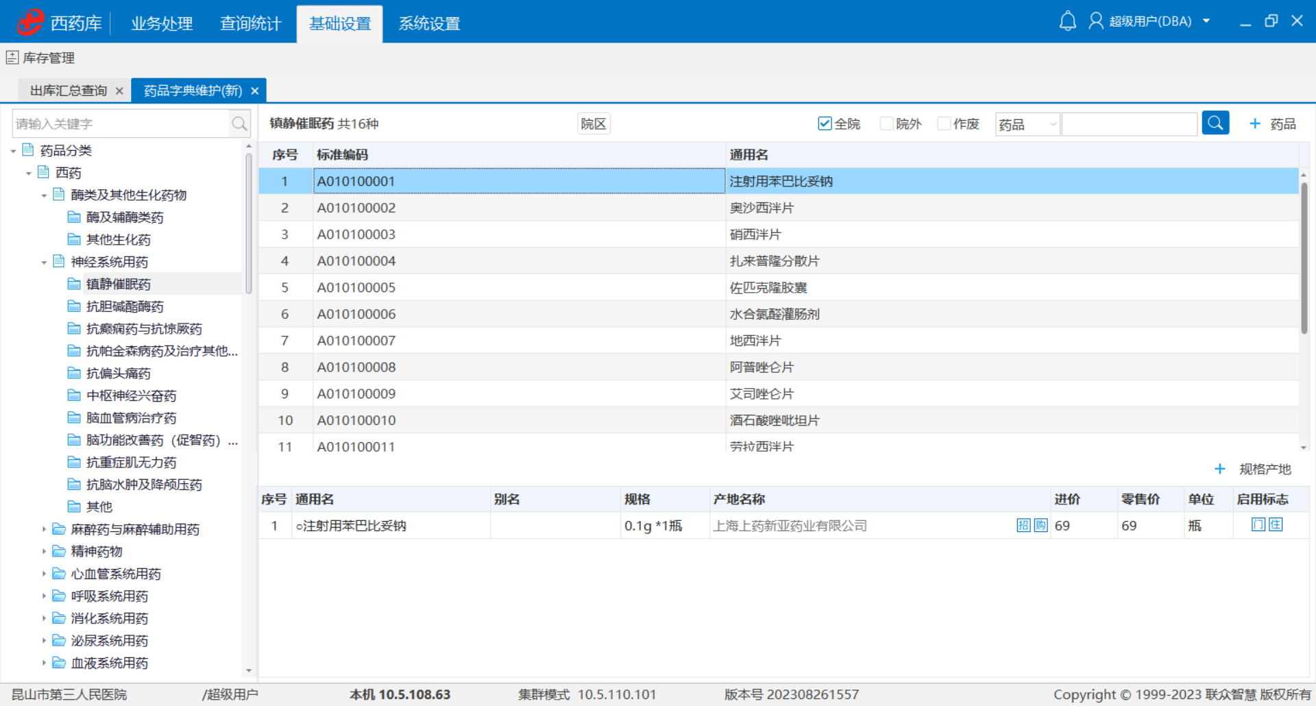Select the 镇静催眠药 folder
This screenshot has height=706, width=1316.
tap(118, 284)
